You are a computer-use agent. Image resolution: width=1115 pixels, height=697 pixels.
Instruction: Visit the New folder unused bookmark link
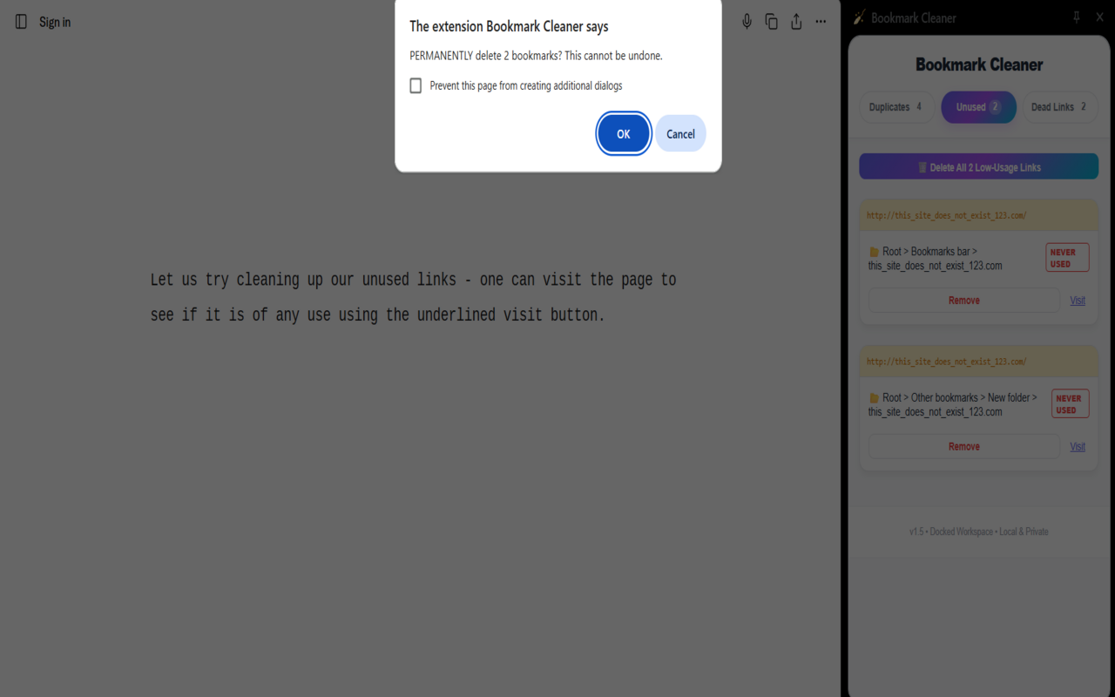pos(1078,447)
